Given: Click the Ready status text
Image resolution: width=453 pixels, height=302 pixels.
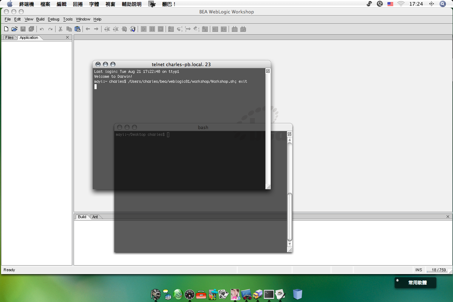Looking at the screenshot, I should coord(9,270).
